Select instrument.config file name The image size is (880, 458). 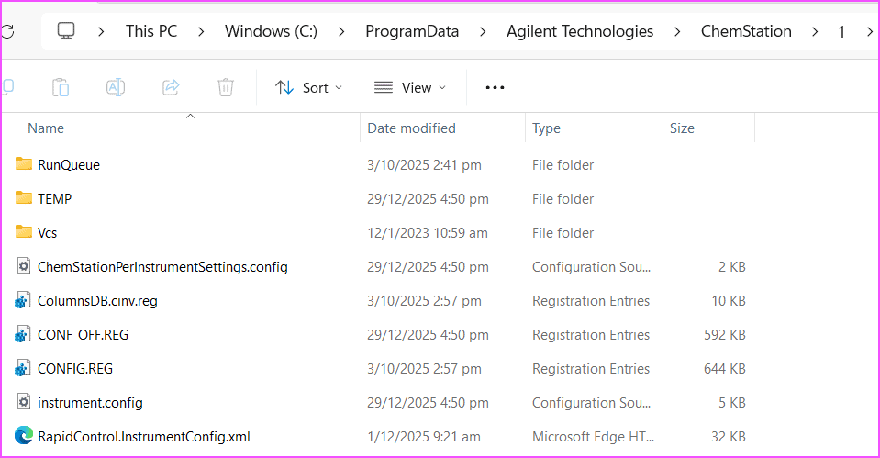(90, 403)
